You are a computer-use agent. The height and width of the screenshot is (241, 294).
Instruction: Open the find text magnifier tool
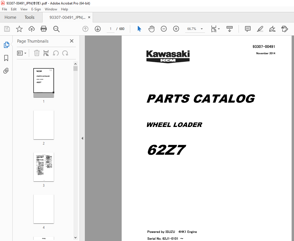coord(56,29)
